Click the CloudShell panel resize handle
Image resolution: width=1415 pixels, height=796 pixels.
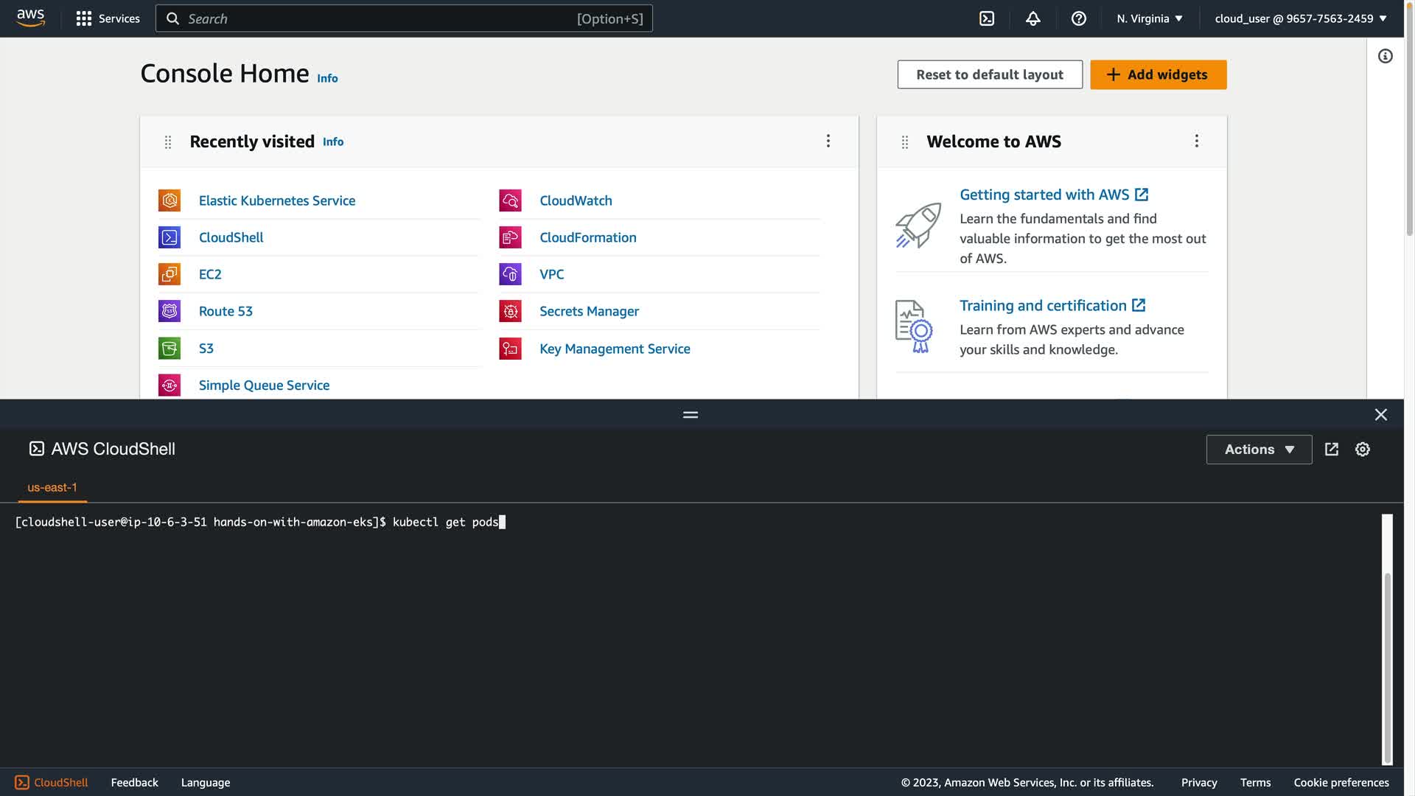[690, 415]
